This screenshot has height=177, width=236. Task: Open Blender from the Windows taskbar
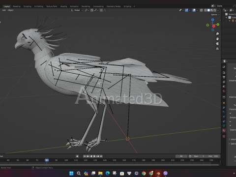[158, 173]
